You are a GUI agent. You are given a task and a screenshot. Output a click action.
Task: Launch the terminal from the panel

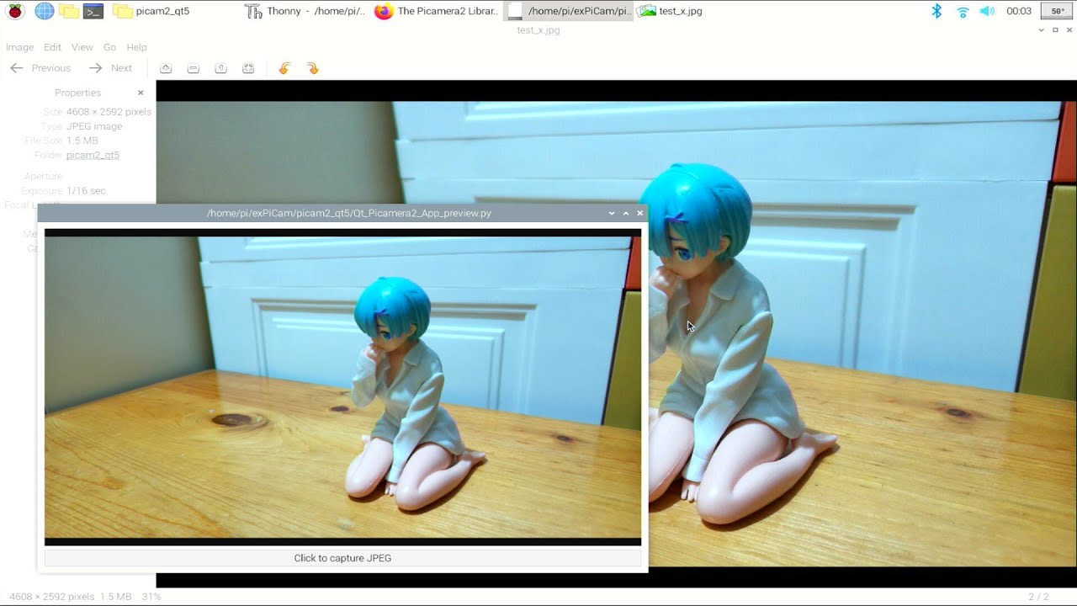pos(93,11)
